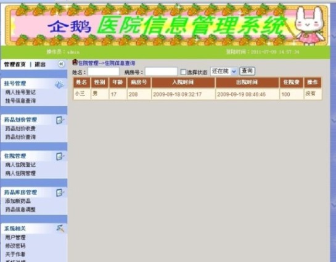Expand the 挂号管理 section header

[x=34, y=84]
